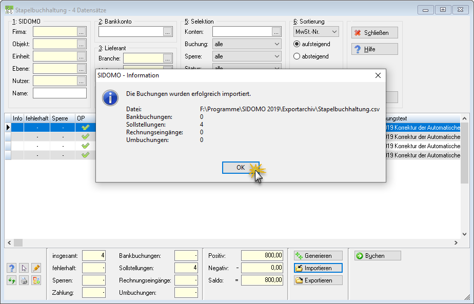
Task: Click the Sperre column header
Action: pos(63,118)
